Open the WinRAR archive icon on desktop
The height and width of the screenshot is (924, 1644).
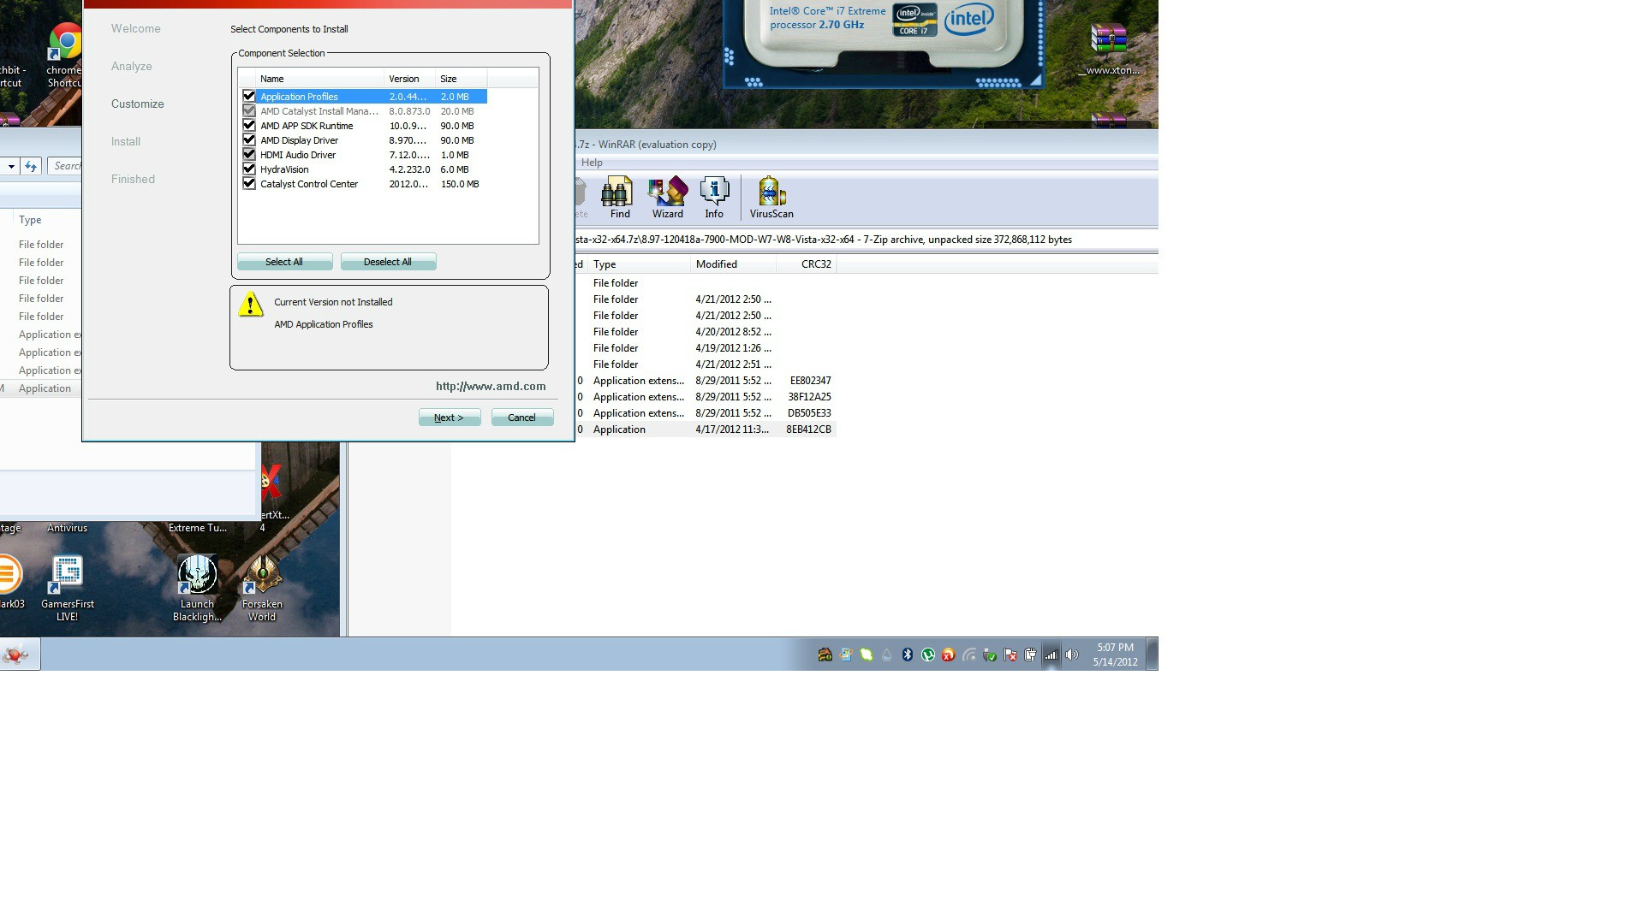tap(1109, 50)
